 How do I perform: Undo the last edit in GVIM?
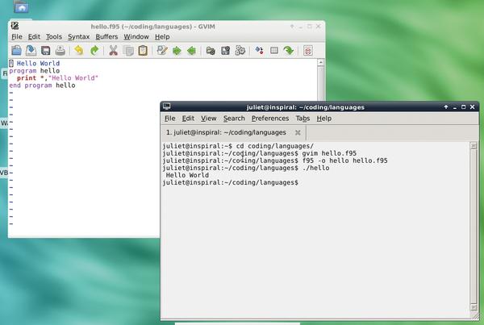[79, 50]
